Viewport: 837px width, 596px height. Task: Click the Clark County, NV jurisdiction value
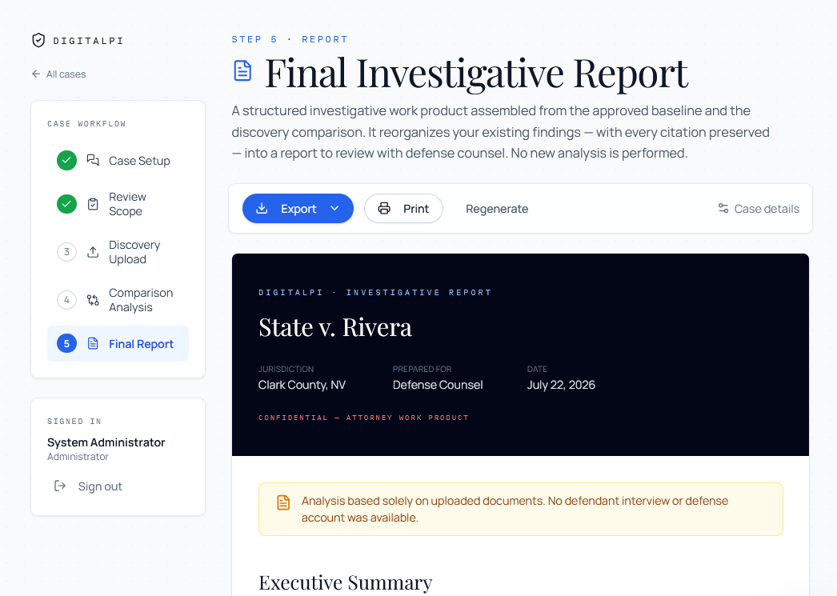pyautogui.click(x=302, y=385)
